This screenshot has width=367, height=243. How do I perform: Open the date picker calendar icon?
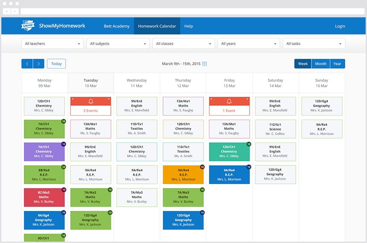tap(204, 64)
